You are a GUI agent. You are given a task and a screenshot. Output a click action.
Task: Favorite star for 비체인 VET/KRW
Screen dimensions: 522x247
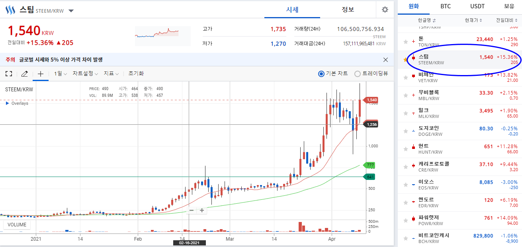[x=406, y=77]
